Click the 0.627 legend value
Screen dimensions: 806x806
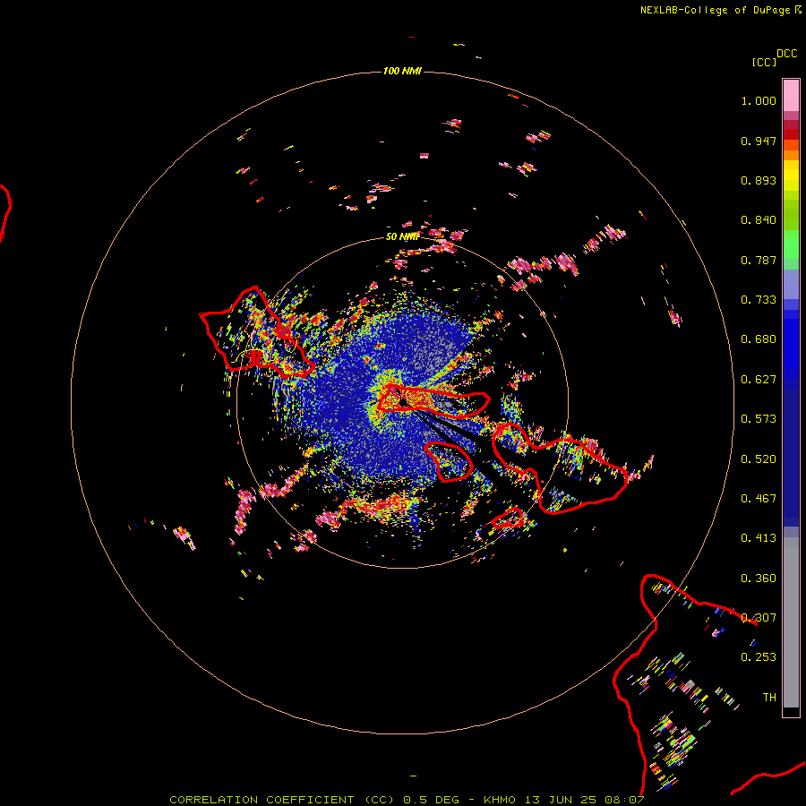click(759, 380)
